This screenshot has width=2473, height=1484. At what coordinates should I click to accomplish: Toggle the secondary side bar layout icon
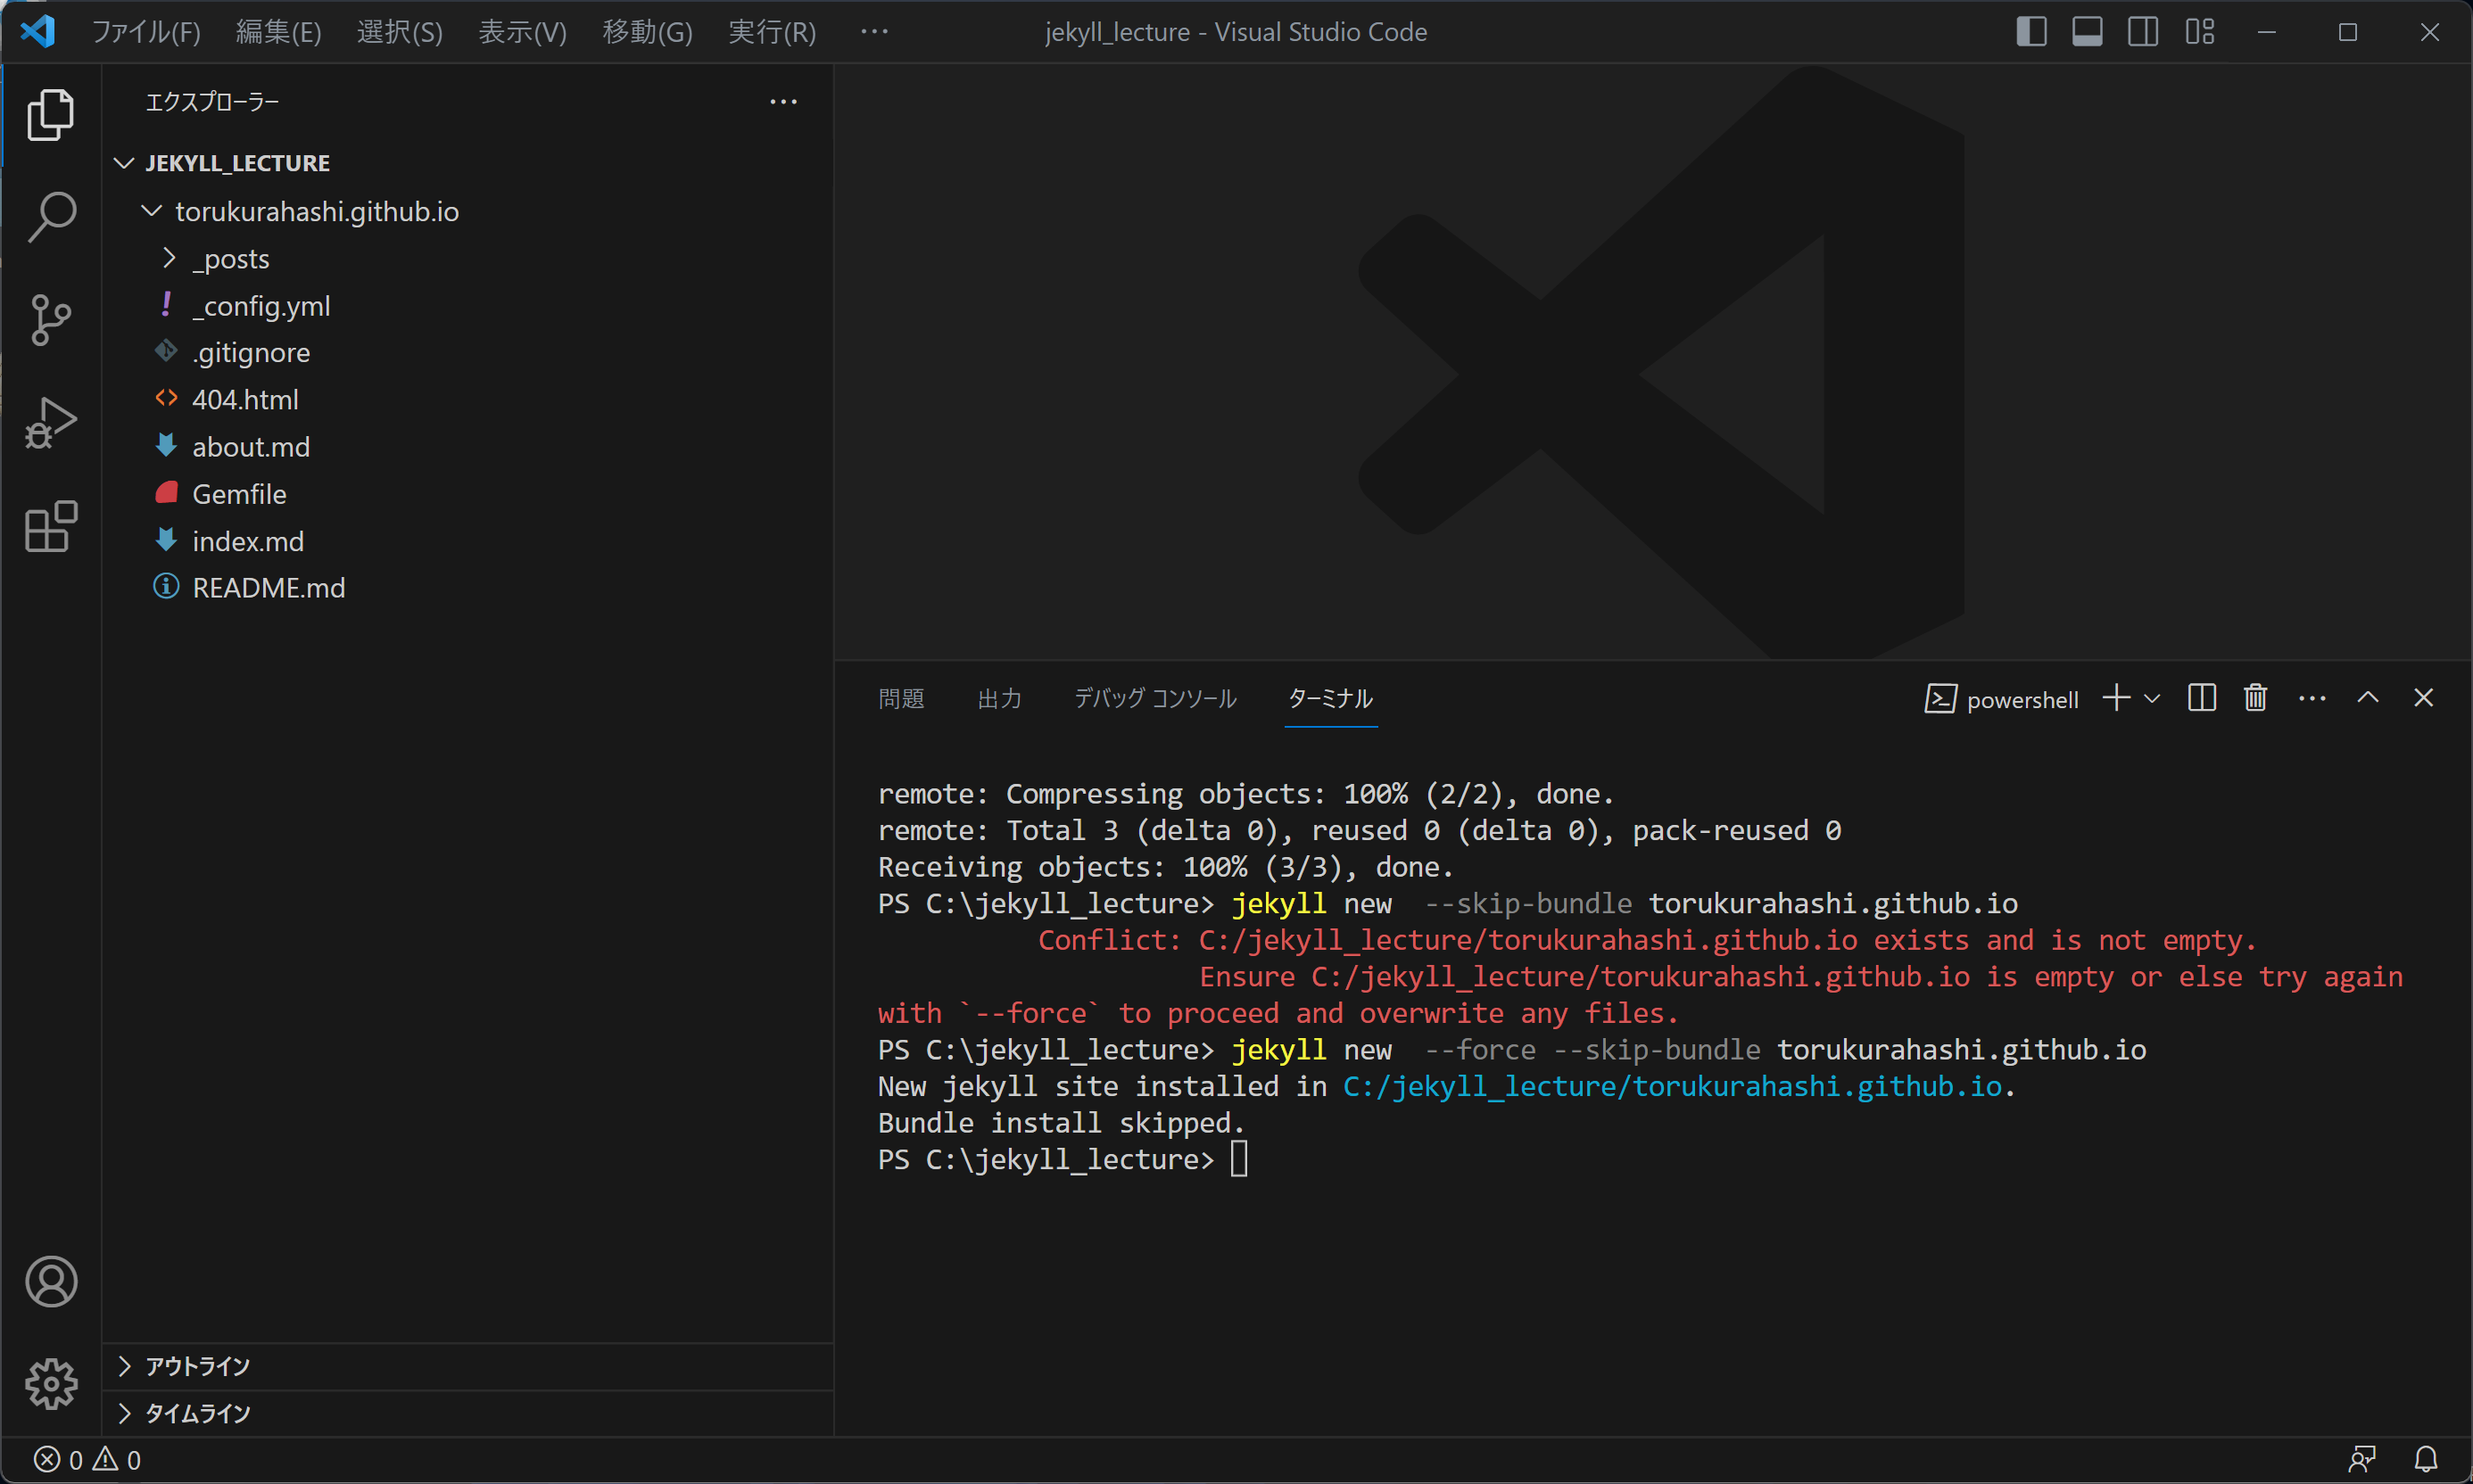click(x=2143, y=32)
